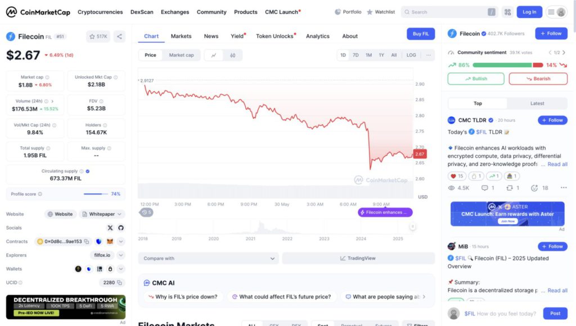The image size is (576, 326).
Task: Switch to the Markets tab
Action: [x=181, y=36]
